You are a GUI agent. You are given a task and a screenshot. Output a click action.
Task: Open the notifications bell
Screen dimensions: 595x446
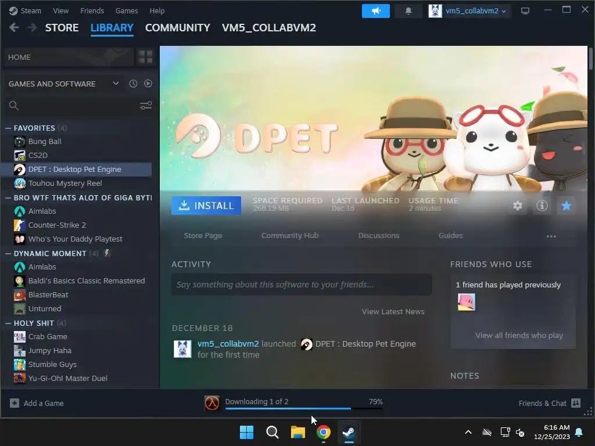pyautogui.click(x=408, y=11)
